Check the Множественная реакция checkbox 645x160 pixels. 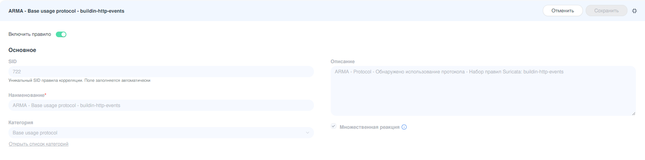(334, 126)
